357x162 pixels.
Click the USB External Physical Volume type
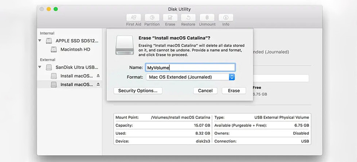(x=282, y=118)
